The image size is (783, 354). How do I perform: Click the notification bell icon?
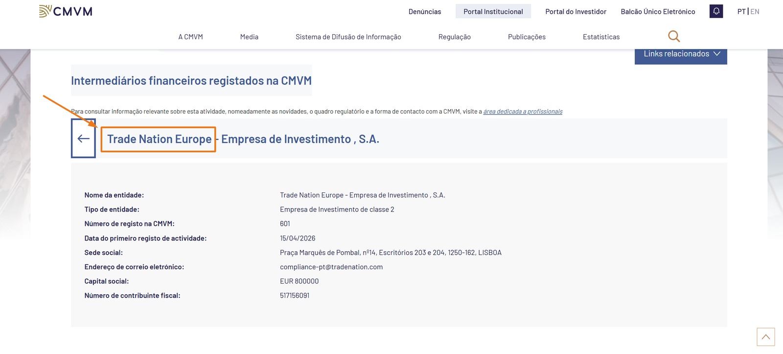click(716, 11)
